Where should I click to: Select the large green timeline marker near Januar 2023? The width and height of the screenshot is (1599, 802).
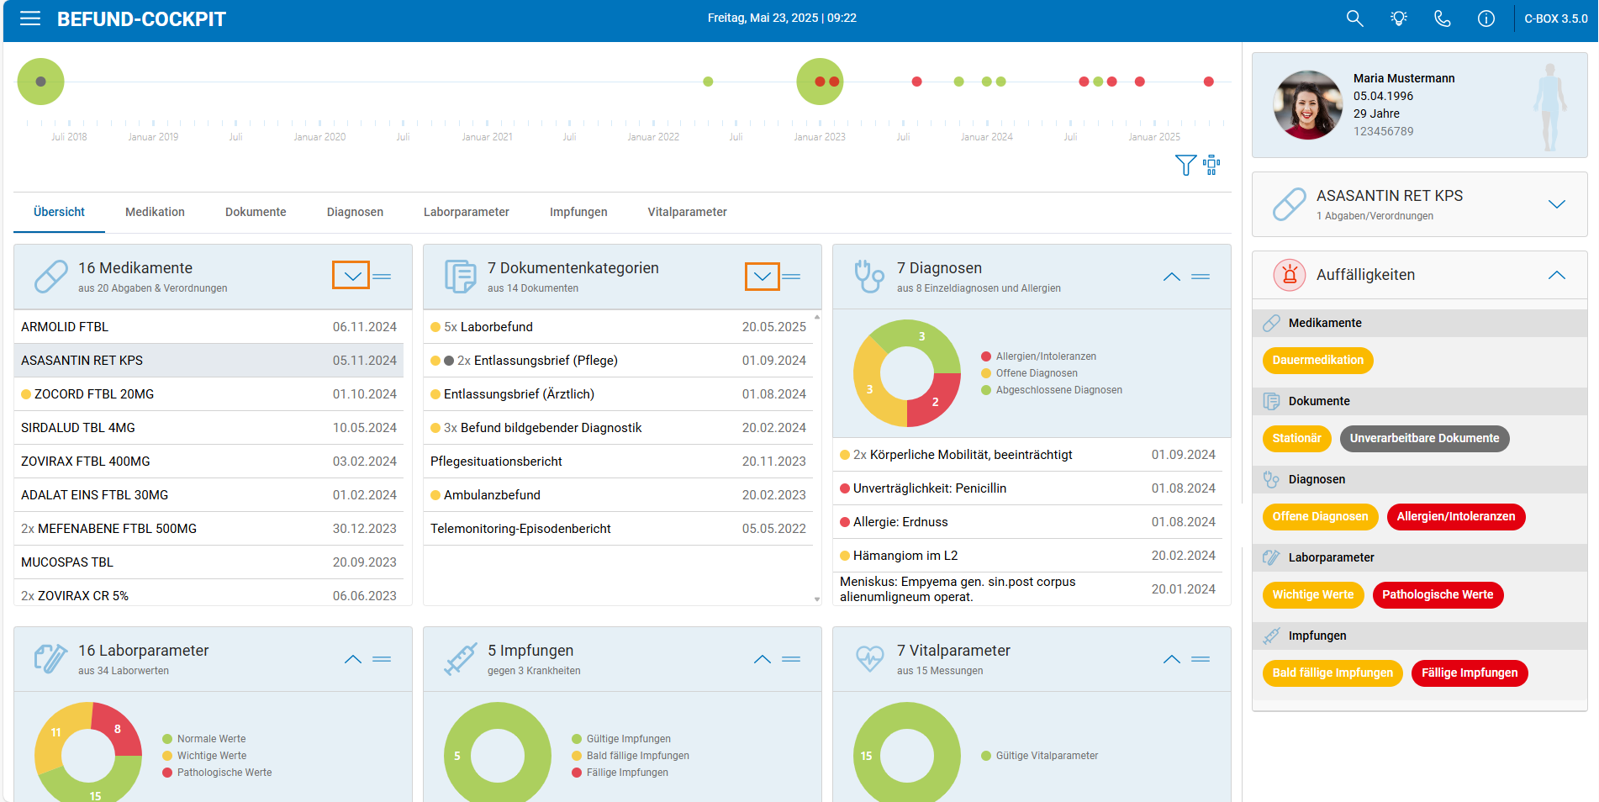(x=820, y=82)
